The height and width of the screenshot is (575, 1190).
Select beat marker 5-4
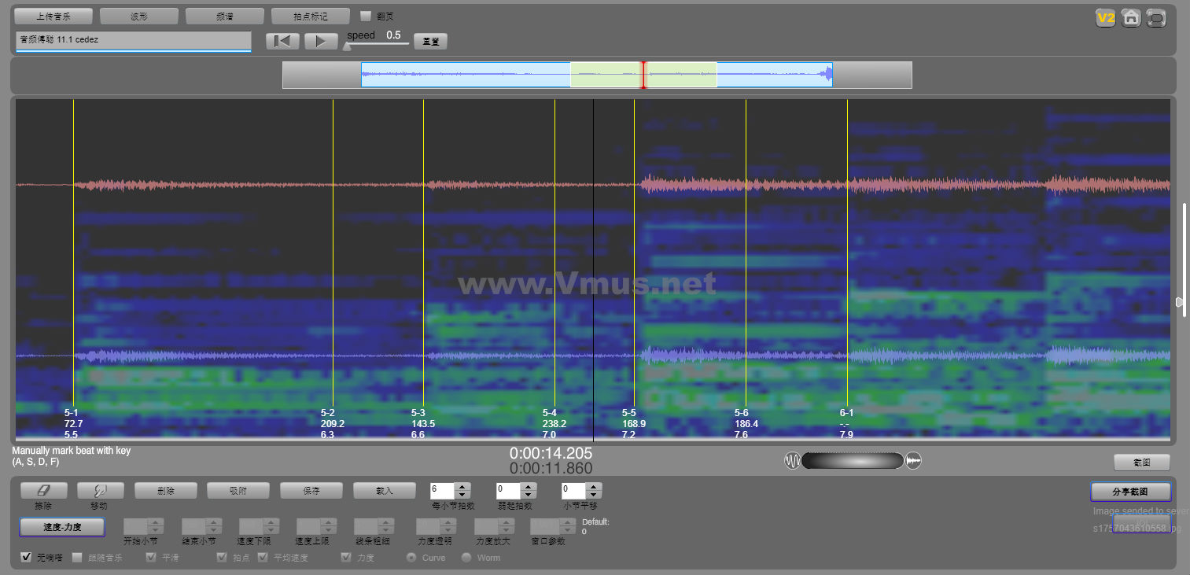point(550,412)
